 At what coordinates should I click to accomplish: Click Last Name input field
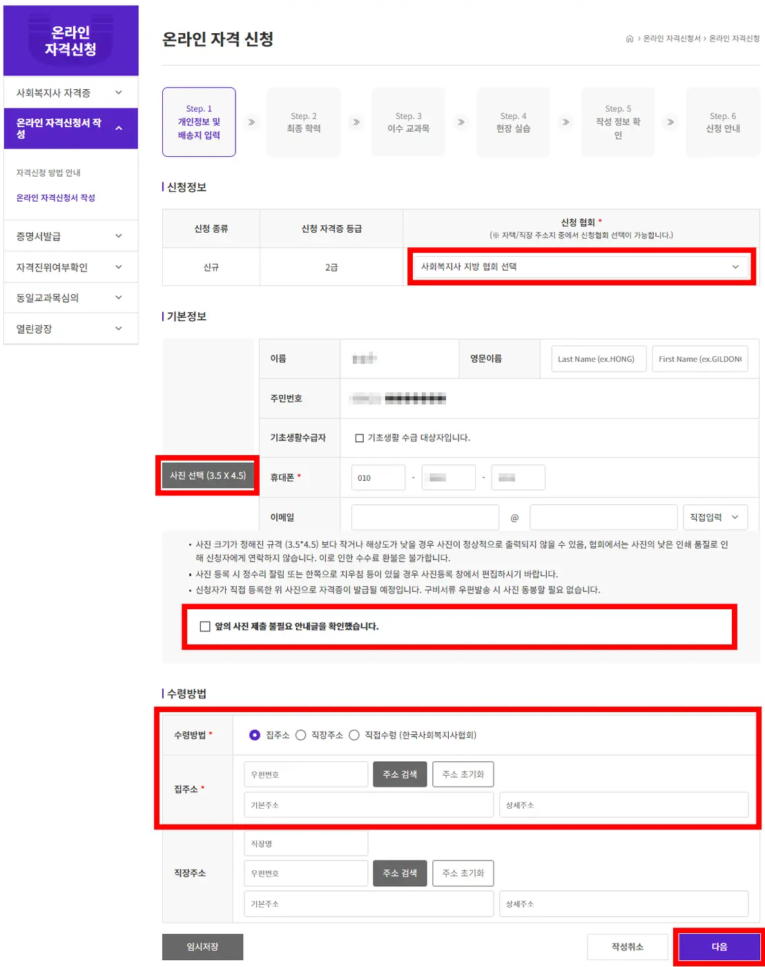pos(599,359)
